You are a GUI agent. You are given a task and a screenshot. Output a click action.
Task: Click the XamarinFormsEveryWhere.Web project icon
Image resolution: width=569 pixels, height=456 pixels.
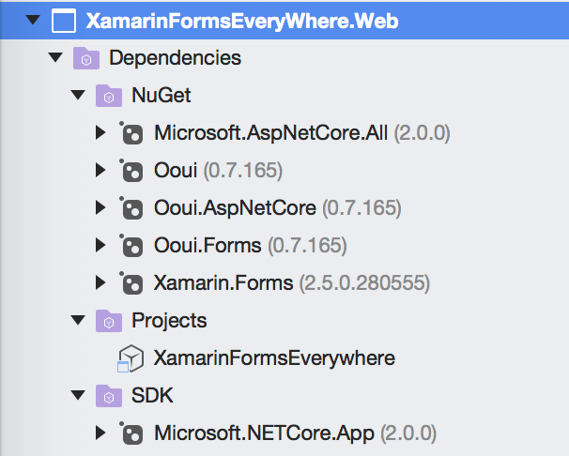(64, 21)
